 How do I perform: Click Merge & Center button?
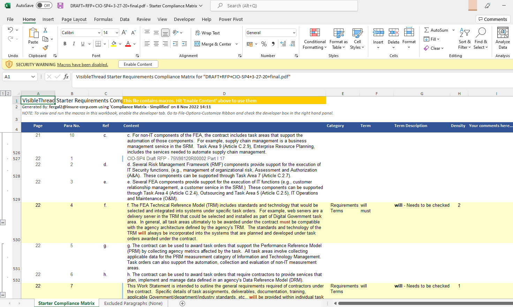[x=213, y=44]
